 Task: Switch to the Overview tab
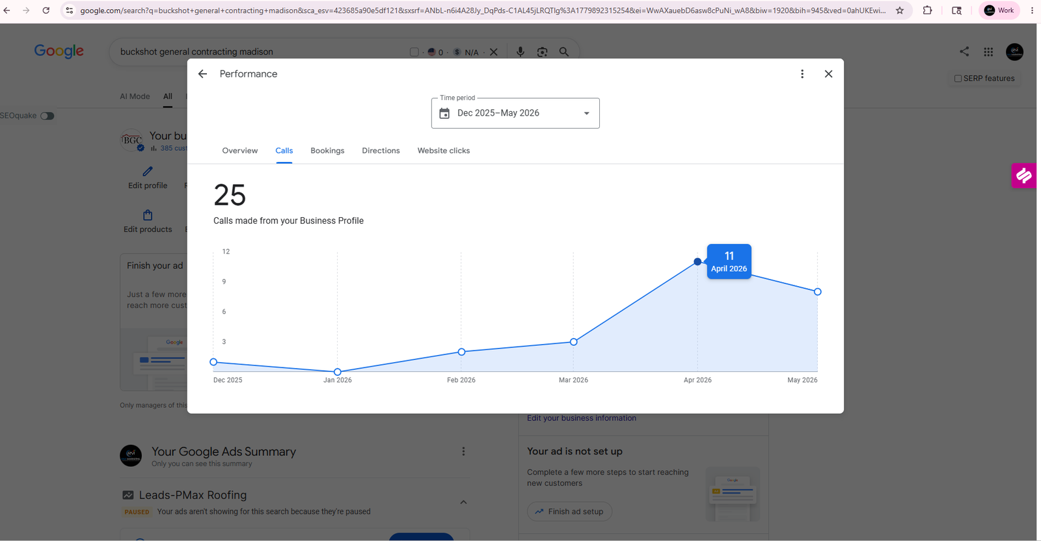tap(240, 151)
